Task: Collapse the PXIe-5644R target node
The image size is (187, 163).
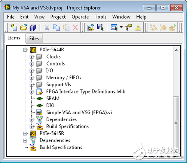Action: [x=25, y=50]
